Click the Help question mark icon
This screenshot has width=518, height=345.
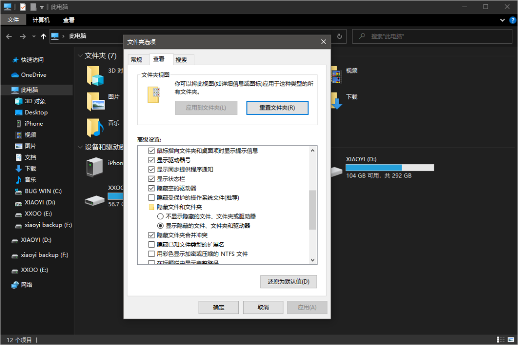(512, 20)
